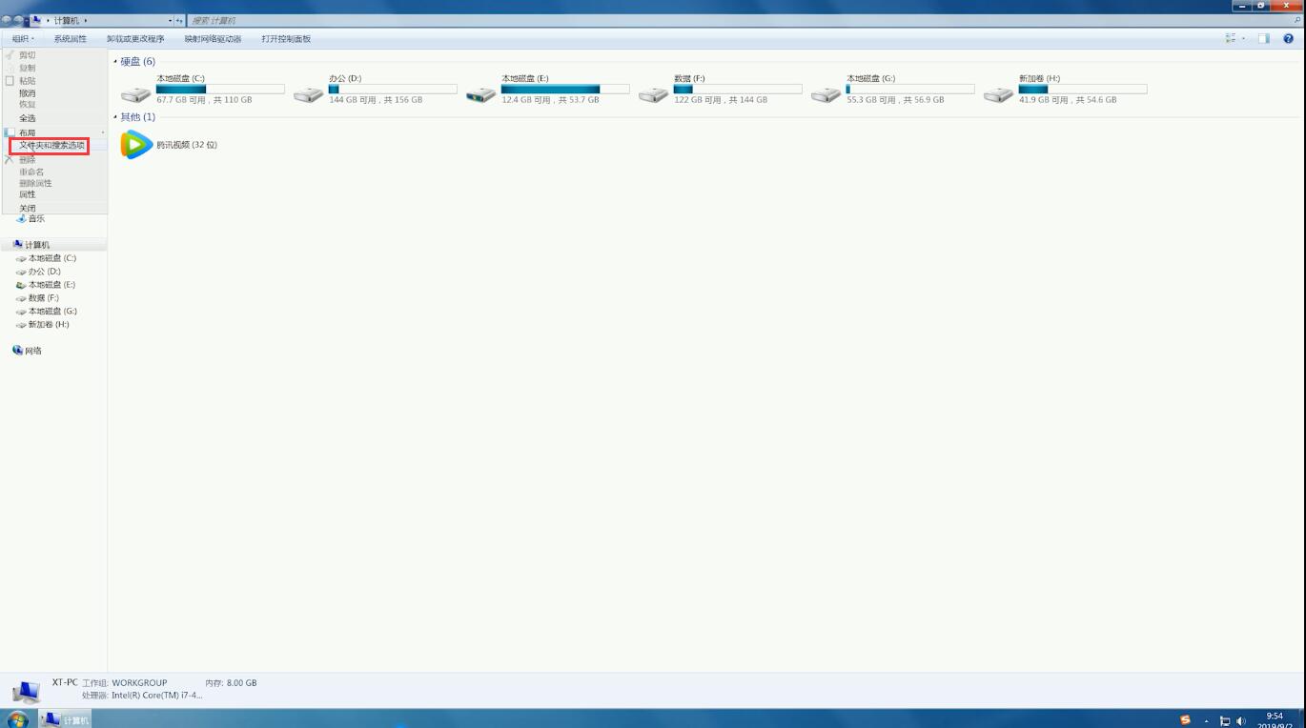
Task: Click the Back navigation arrow button
Action: tap(7, 20)
